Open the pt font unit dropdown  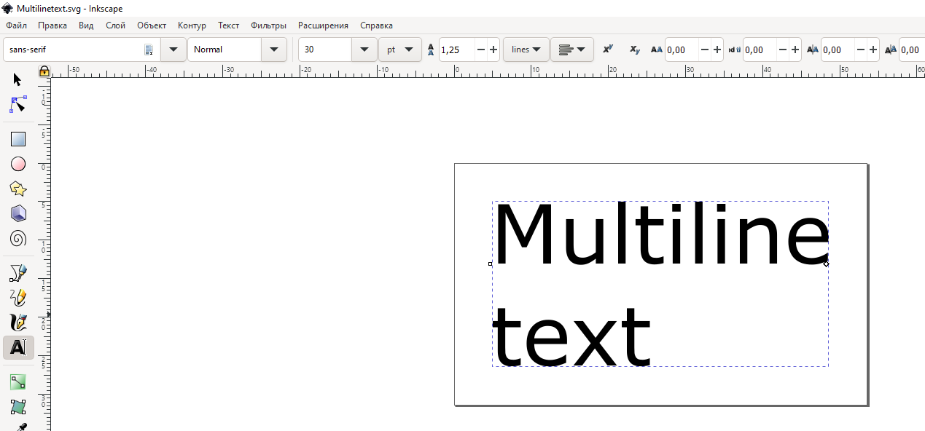[x=399, y=50]
